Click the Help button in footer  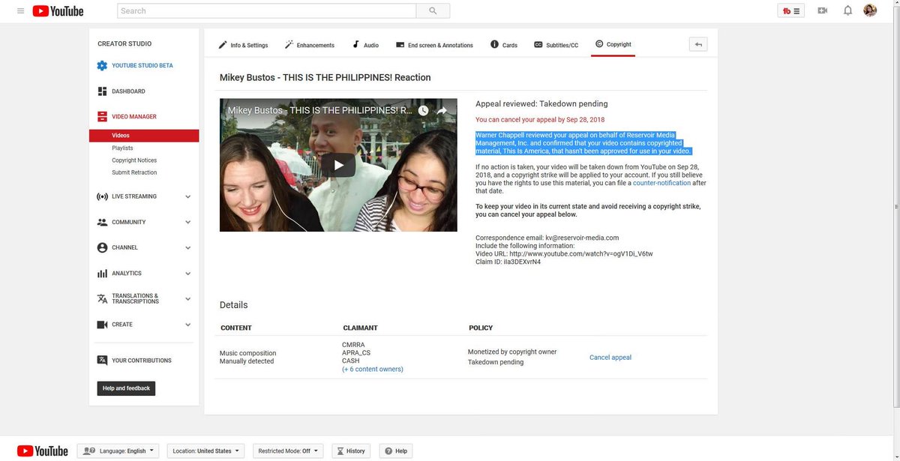[396, 451]
